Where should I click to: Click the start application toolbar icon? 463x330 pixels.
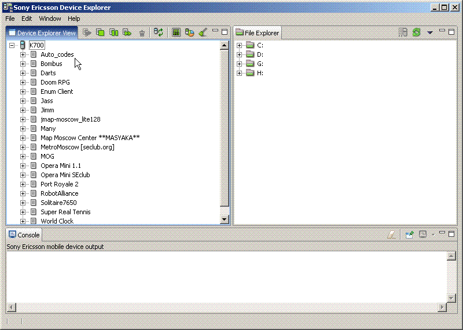tap(87, 32)
